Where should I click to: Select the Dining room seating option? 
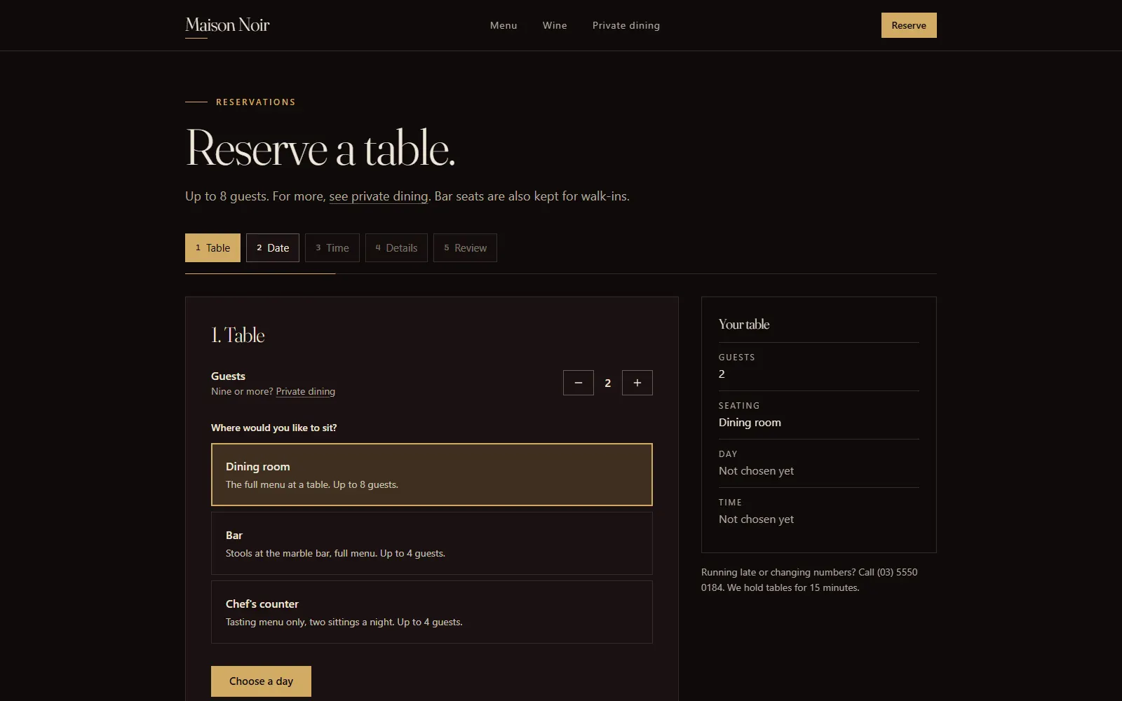click(x=432, y=475)
